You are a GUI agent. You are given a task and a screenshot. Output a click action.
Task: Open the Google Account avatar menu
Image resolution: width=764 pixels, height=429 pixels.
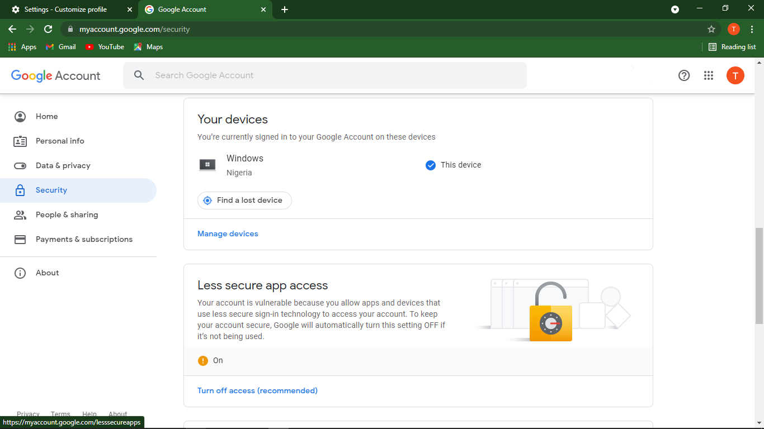tap(735, 75)
